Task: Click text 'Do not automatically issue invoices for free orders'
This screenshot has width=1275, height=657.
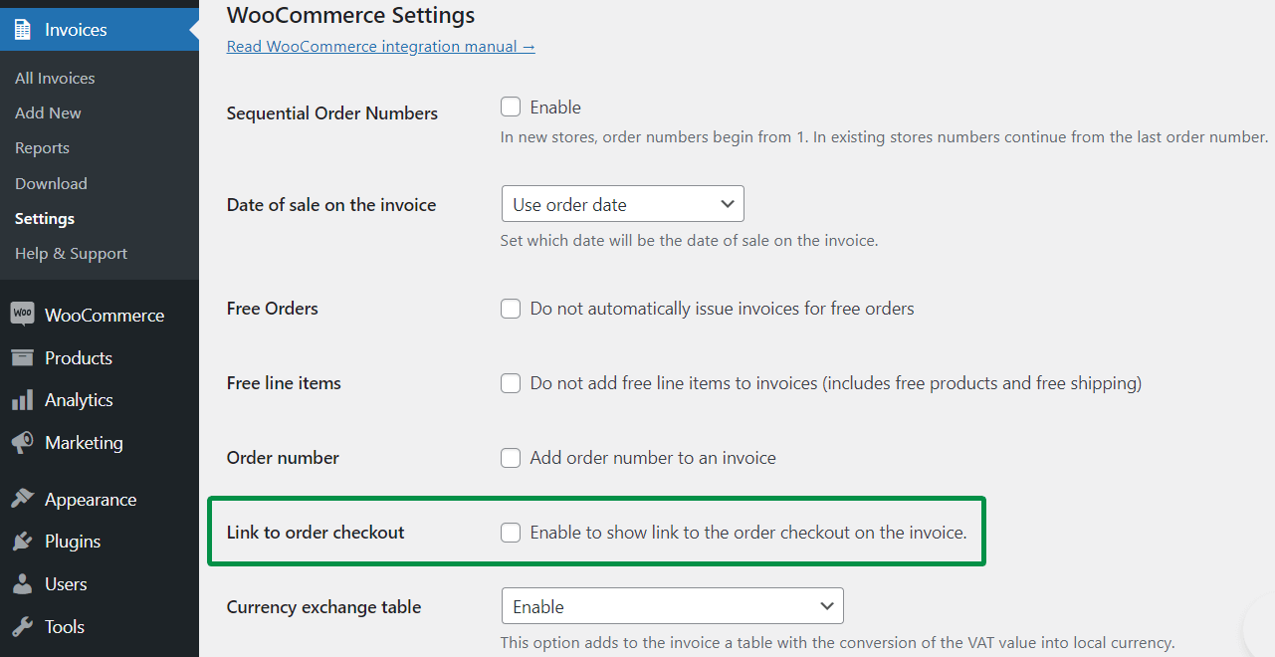Action: point(723,309)
